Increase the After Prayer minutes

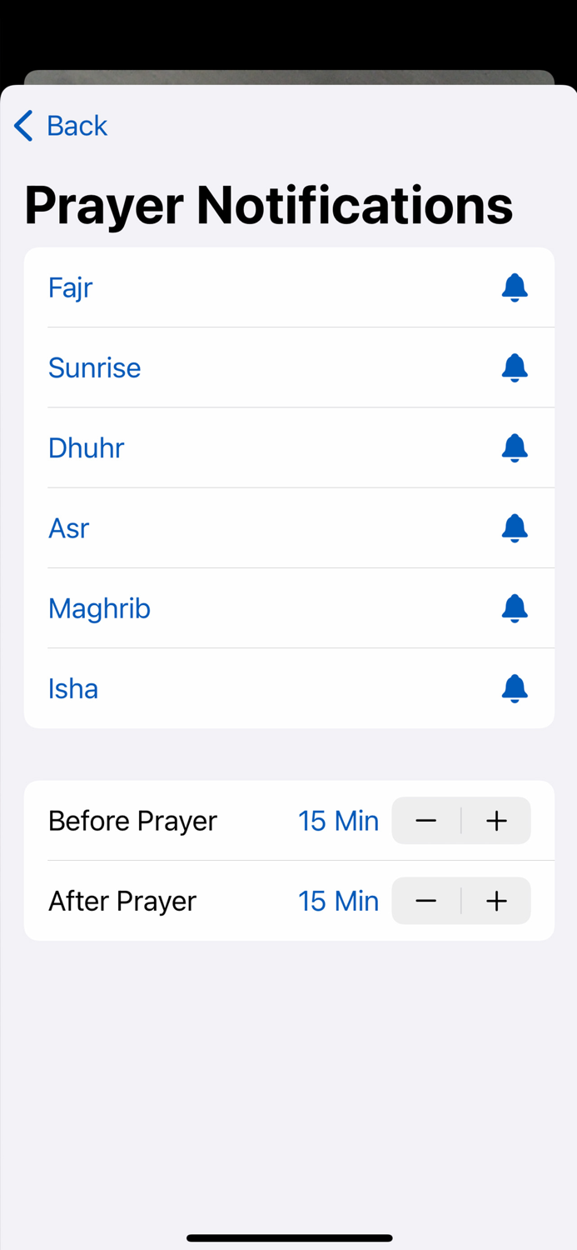(496, 900)
